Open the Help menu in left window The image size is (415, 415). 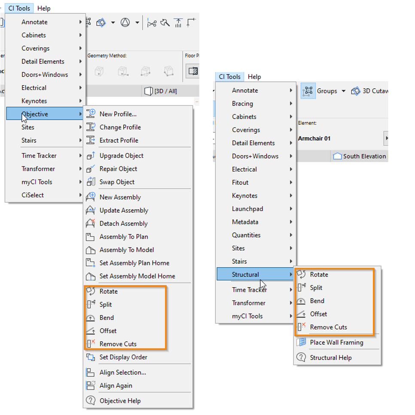point(44,8)
